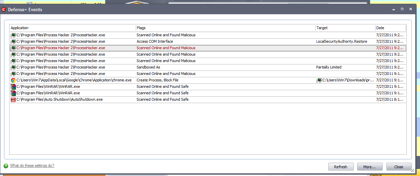
Task: Click target file icon in chrome.exe row
Action: click(x=319, y=80)
